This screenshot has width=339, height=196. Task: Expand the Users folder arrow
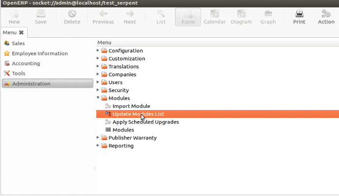[x=98, y=82]
